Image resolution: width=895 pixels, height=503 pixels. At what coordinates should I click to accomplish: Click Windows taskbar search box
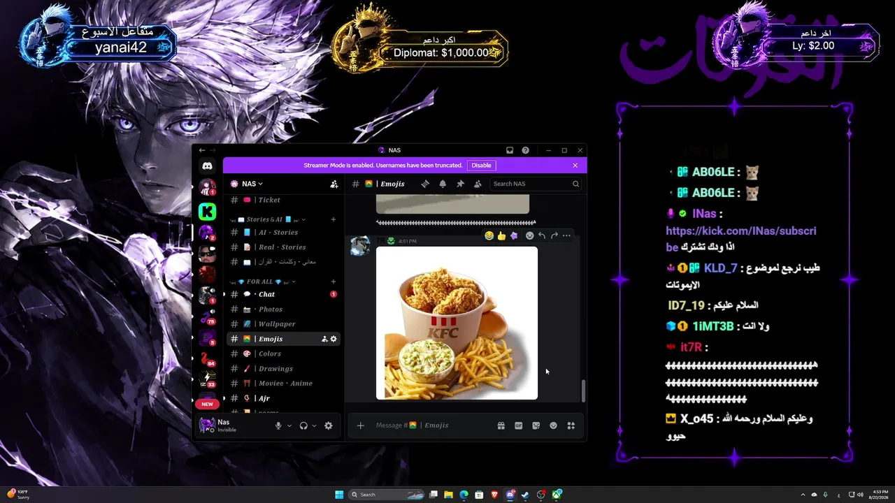click(x=387, y=495)
